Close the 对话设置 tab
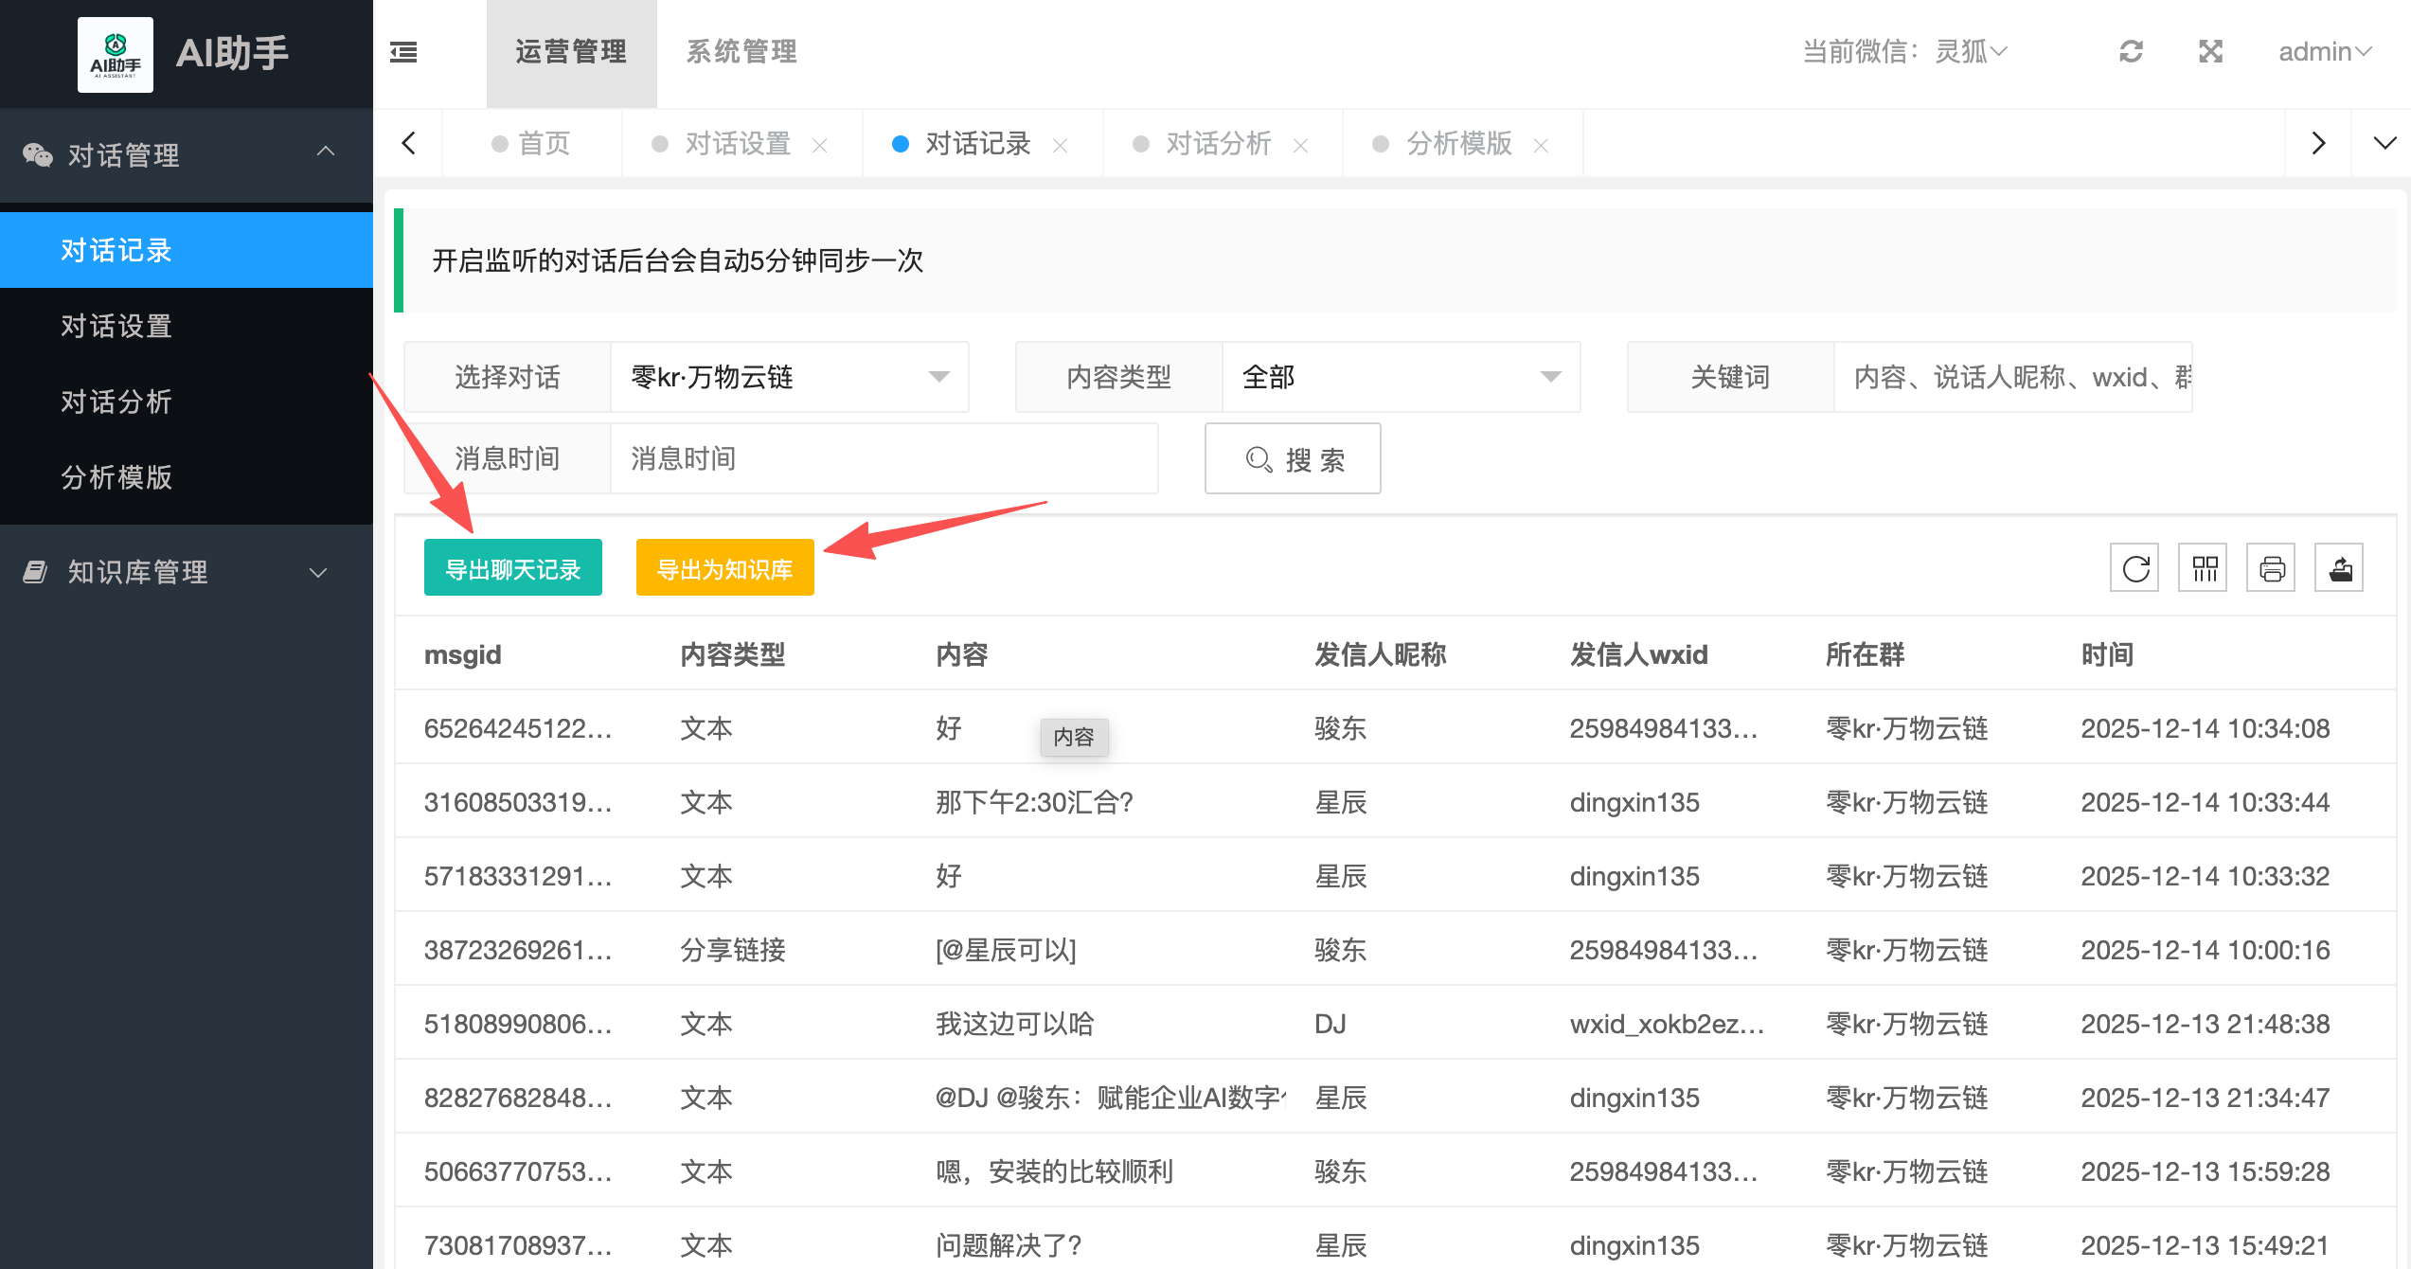Screen dimensions: 2411x1269 click(x=820, y=145)
